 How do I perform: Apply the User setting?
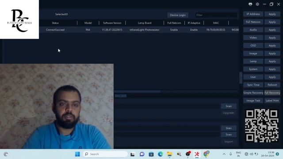[272, 77]
